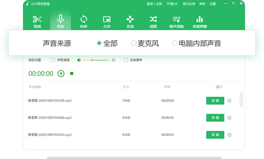Click 登录 in the title bar
This screenshot has width=264, height=159.
click(150, 4)
